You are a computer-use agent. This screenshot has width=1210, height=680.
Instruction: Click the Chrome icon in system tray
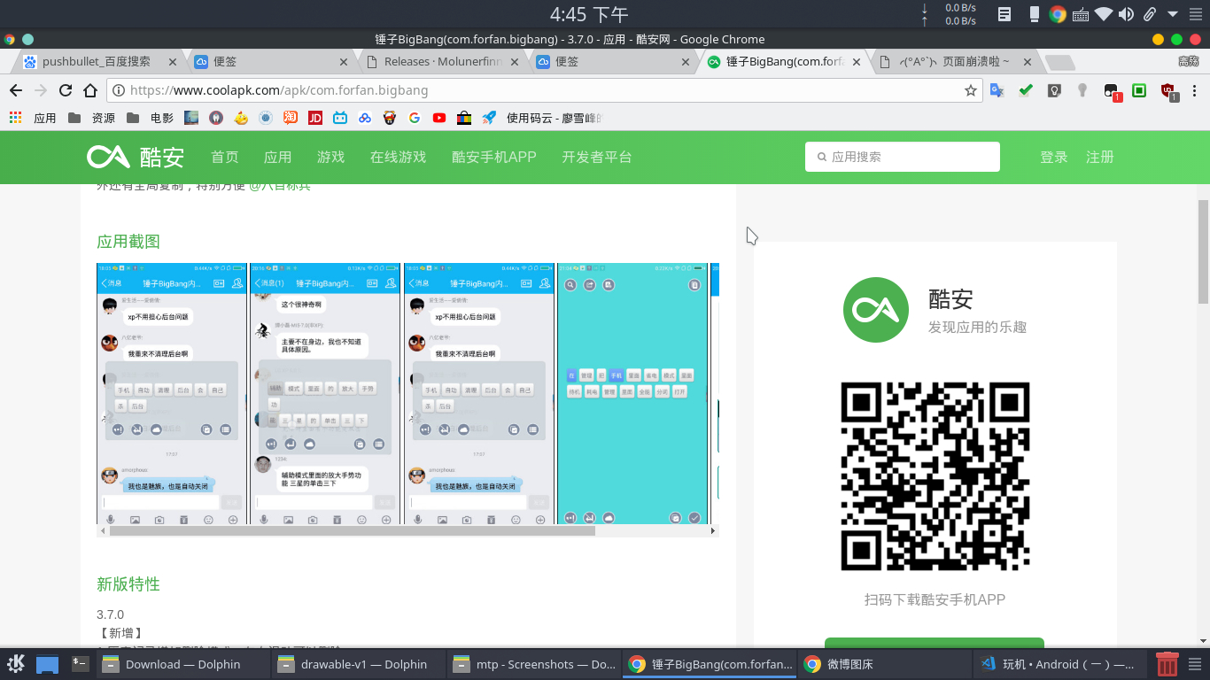(x=1058, y=14)
